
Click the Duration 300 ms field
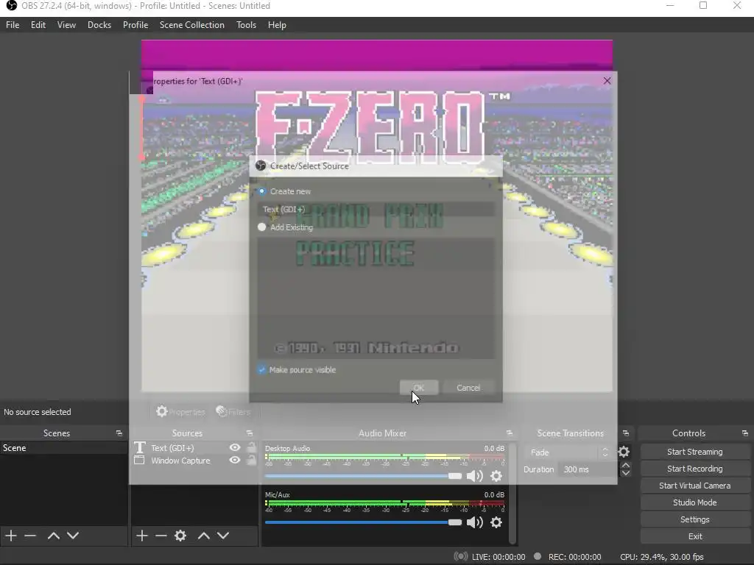pos(588,469)
